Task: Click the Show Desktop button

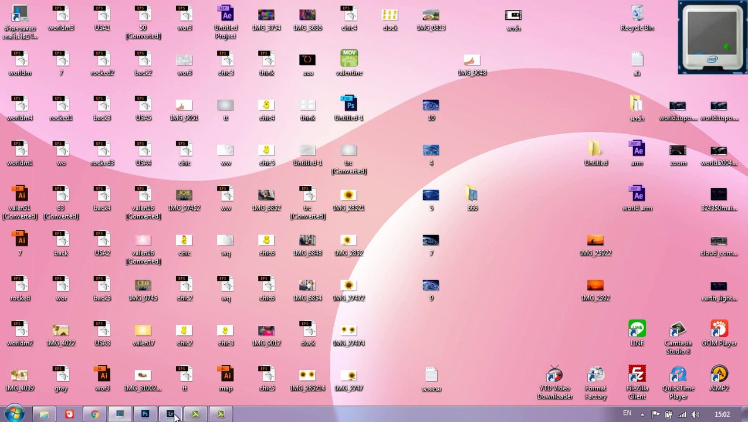Action: (x=744, y=414)
